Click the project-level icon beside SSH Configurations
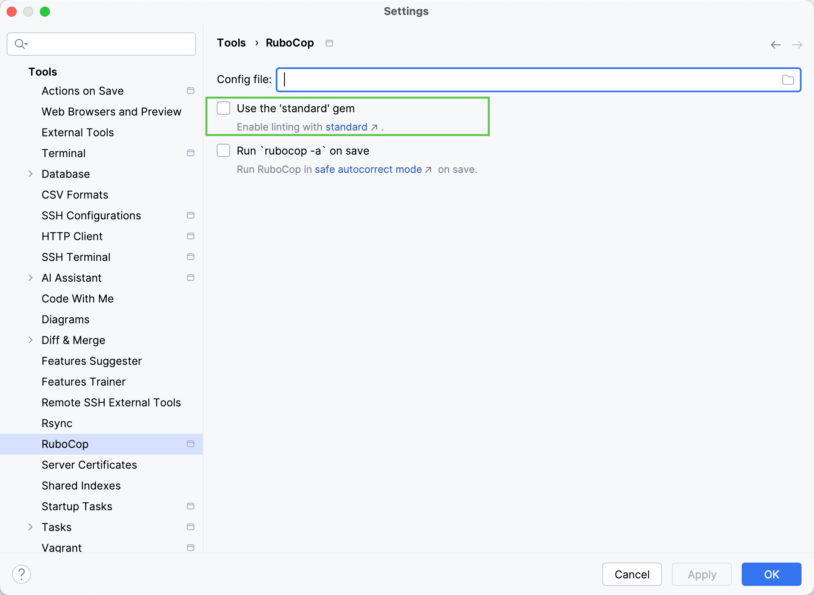The width and height of the screenshot is (814, 595). pyautogui.click(x=191, y=215)
